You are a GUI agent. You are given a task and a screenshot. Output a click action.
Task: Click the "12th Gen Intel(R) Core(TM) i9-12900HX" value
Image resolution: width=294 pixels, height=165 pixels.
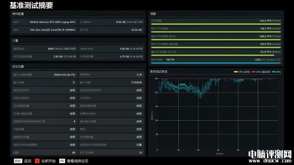(x=52, y=30)
